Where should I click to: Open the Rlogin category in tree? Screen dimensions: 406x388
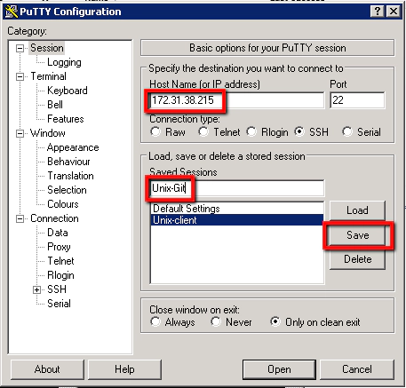click(60, 275)
